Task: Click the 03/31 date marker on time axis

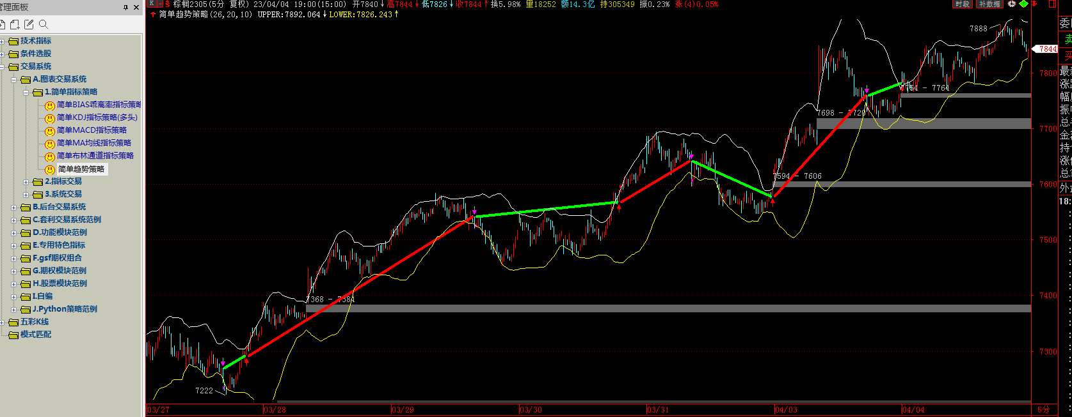Action: coord(658,409)
